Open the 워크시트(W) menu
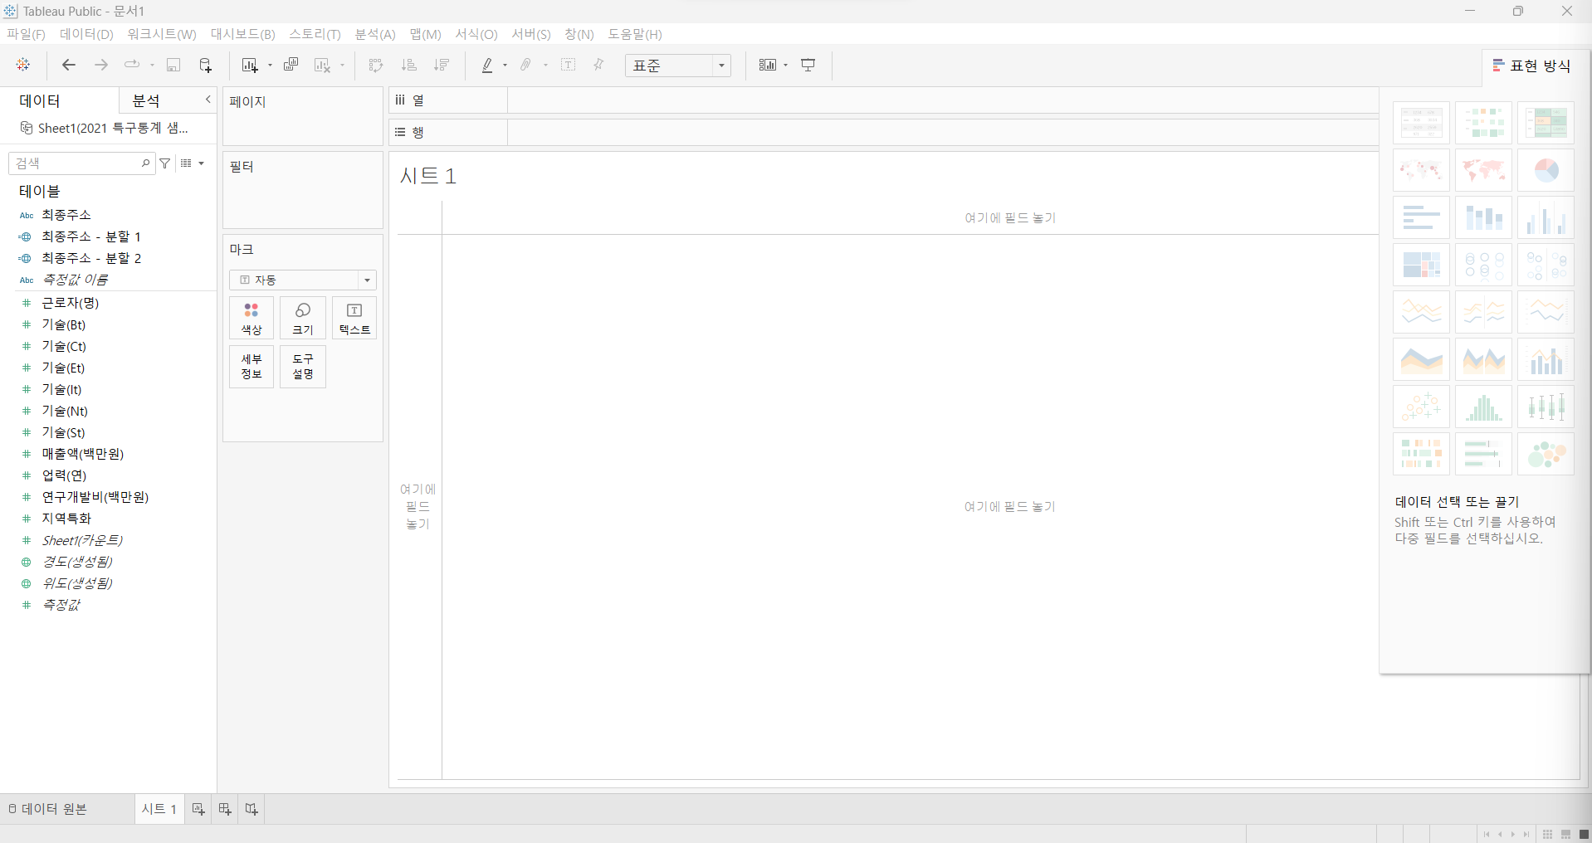Screen dimensions: 1592x843 pyautogui.click(x=162, y=34)
